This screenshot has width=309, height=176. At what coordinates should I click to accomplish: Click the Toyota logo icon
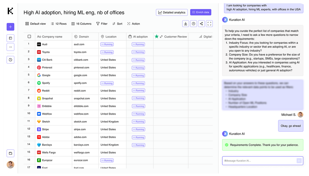tap(39, 52)
